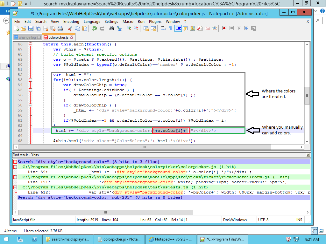This screenshot has height=244, width=326.
Task: Close the Find result panel
Action: 308,155
